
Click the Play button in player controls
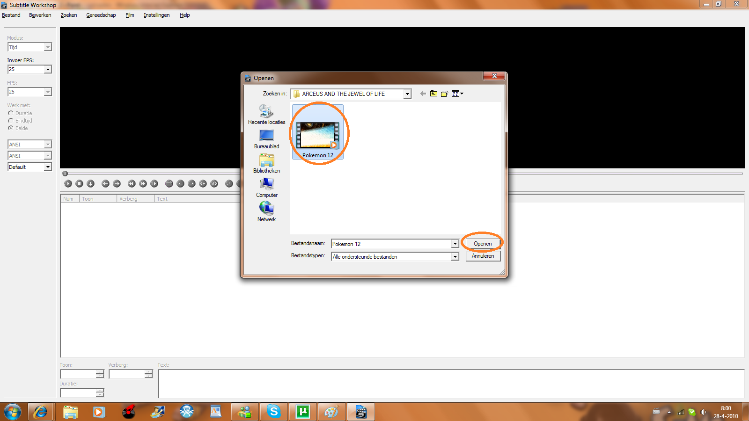click(68, 184)
